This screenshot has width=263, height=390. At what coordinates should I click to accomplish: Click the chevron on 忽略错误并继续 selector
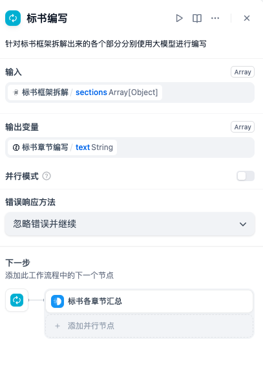click(x=243, y=224)
